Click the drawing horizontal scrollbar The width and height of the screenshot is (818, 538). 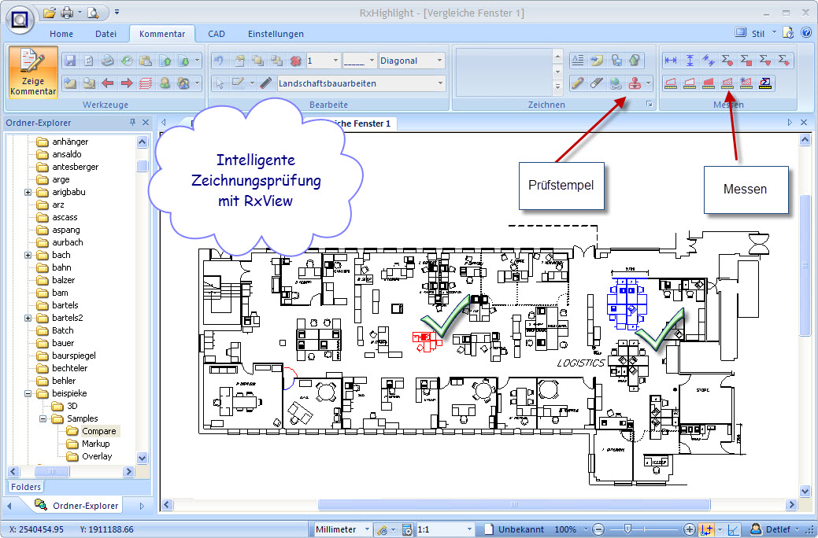(x=514, y=504)
